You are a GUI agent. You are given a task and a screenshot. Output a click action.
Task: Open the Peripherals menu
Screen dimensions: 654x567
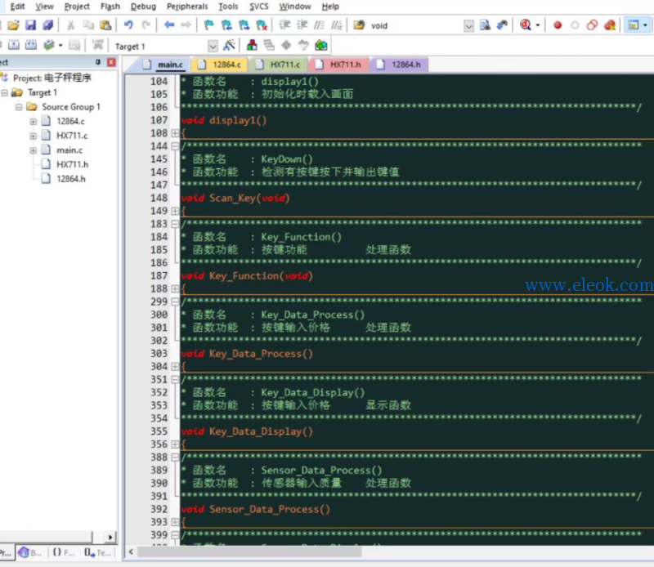[x=187, y=7]
